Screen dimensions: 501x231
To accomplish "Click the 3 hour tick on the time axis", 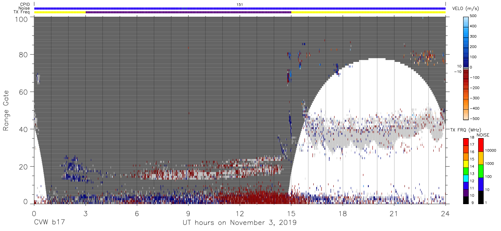I will point(86,213).
